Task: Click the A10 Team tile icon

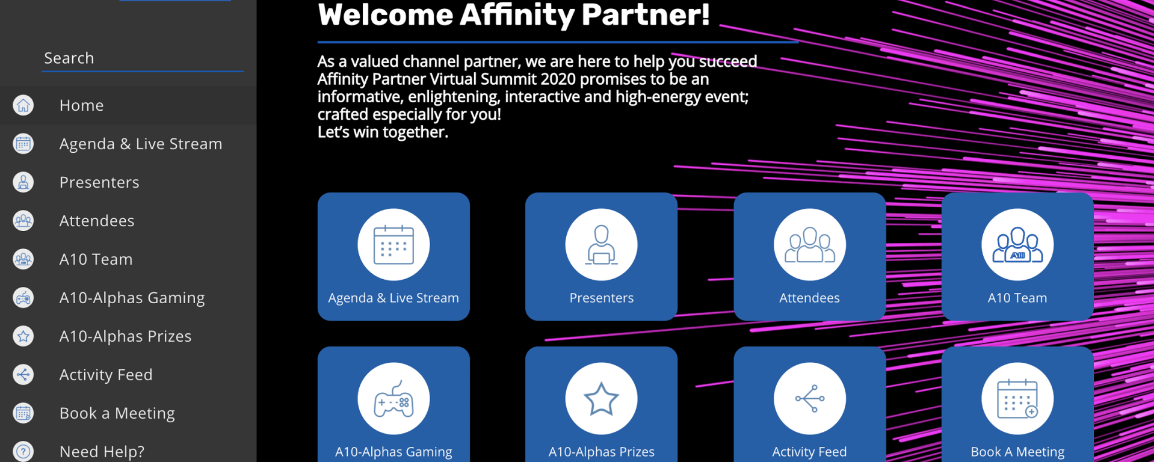Action: [1017, 245]
